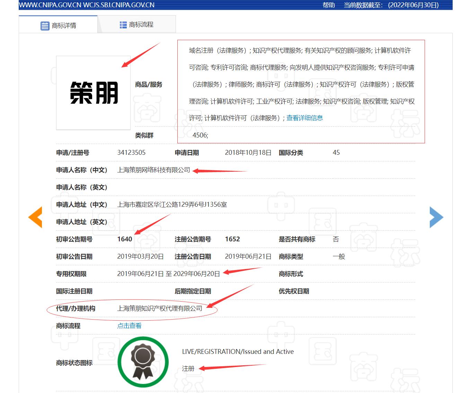Click the 查看详细信息 link

(x=304, y=118)
